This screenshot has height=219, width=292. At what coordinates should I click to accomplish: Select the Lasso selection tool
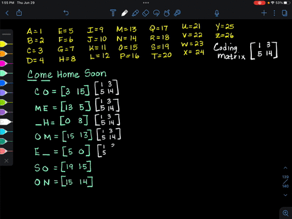point(156,13)
